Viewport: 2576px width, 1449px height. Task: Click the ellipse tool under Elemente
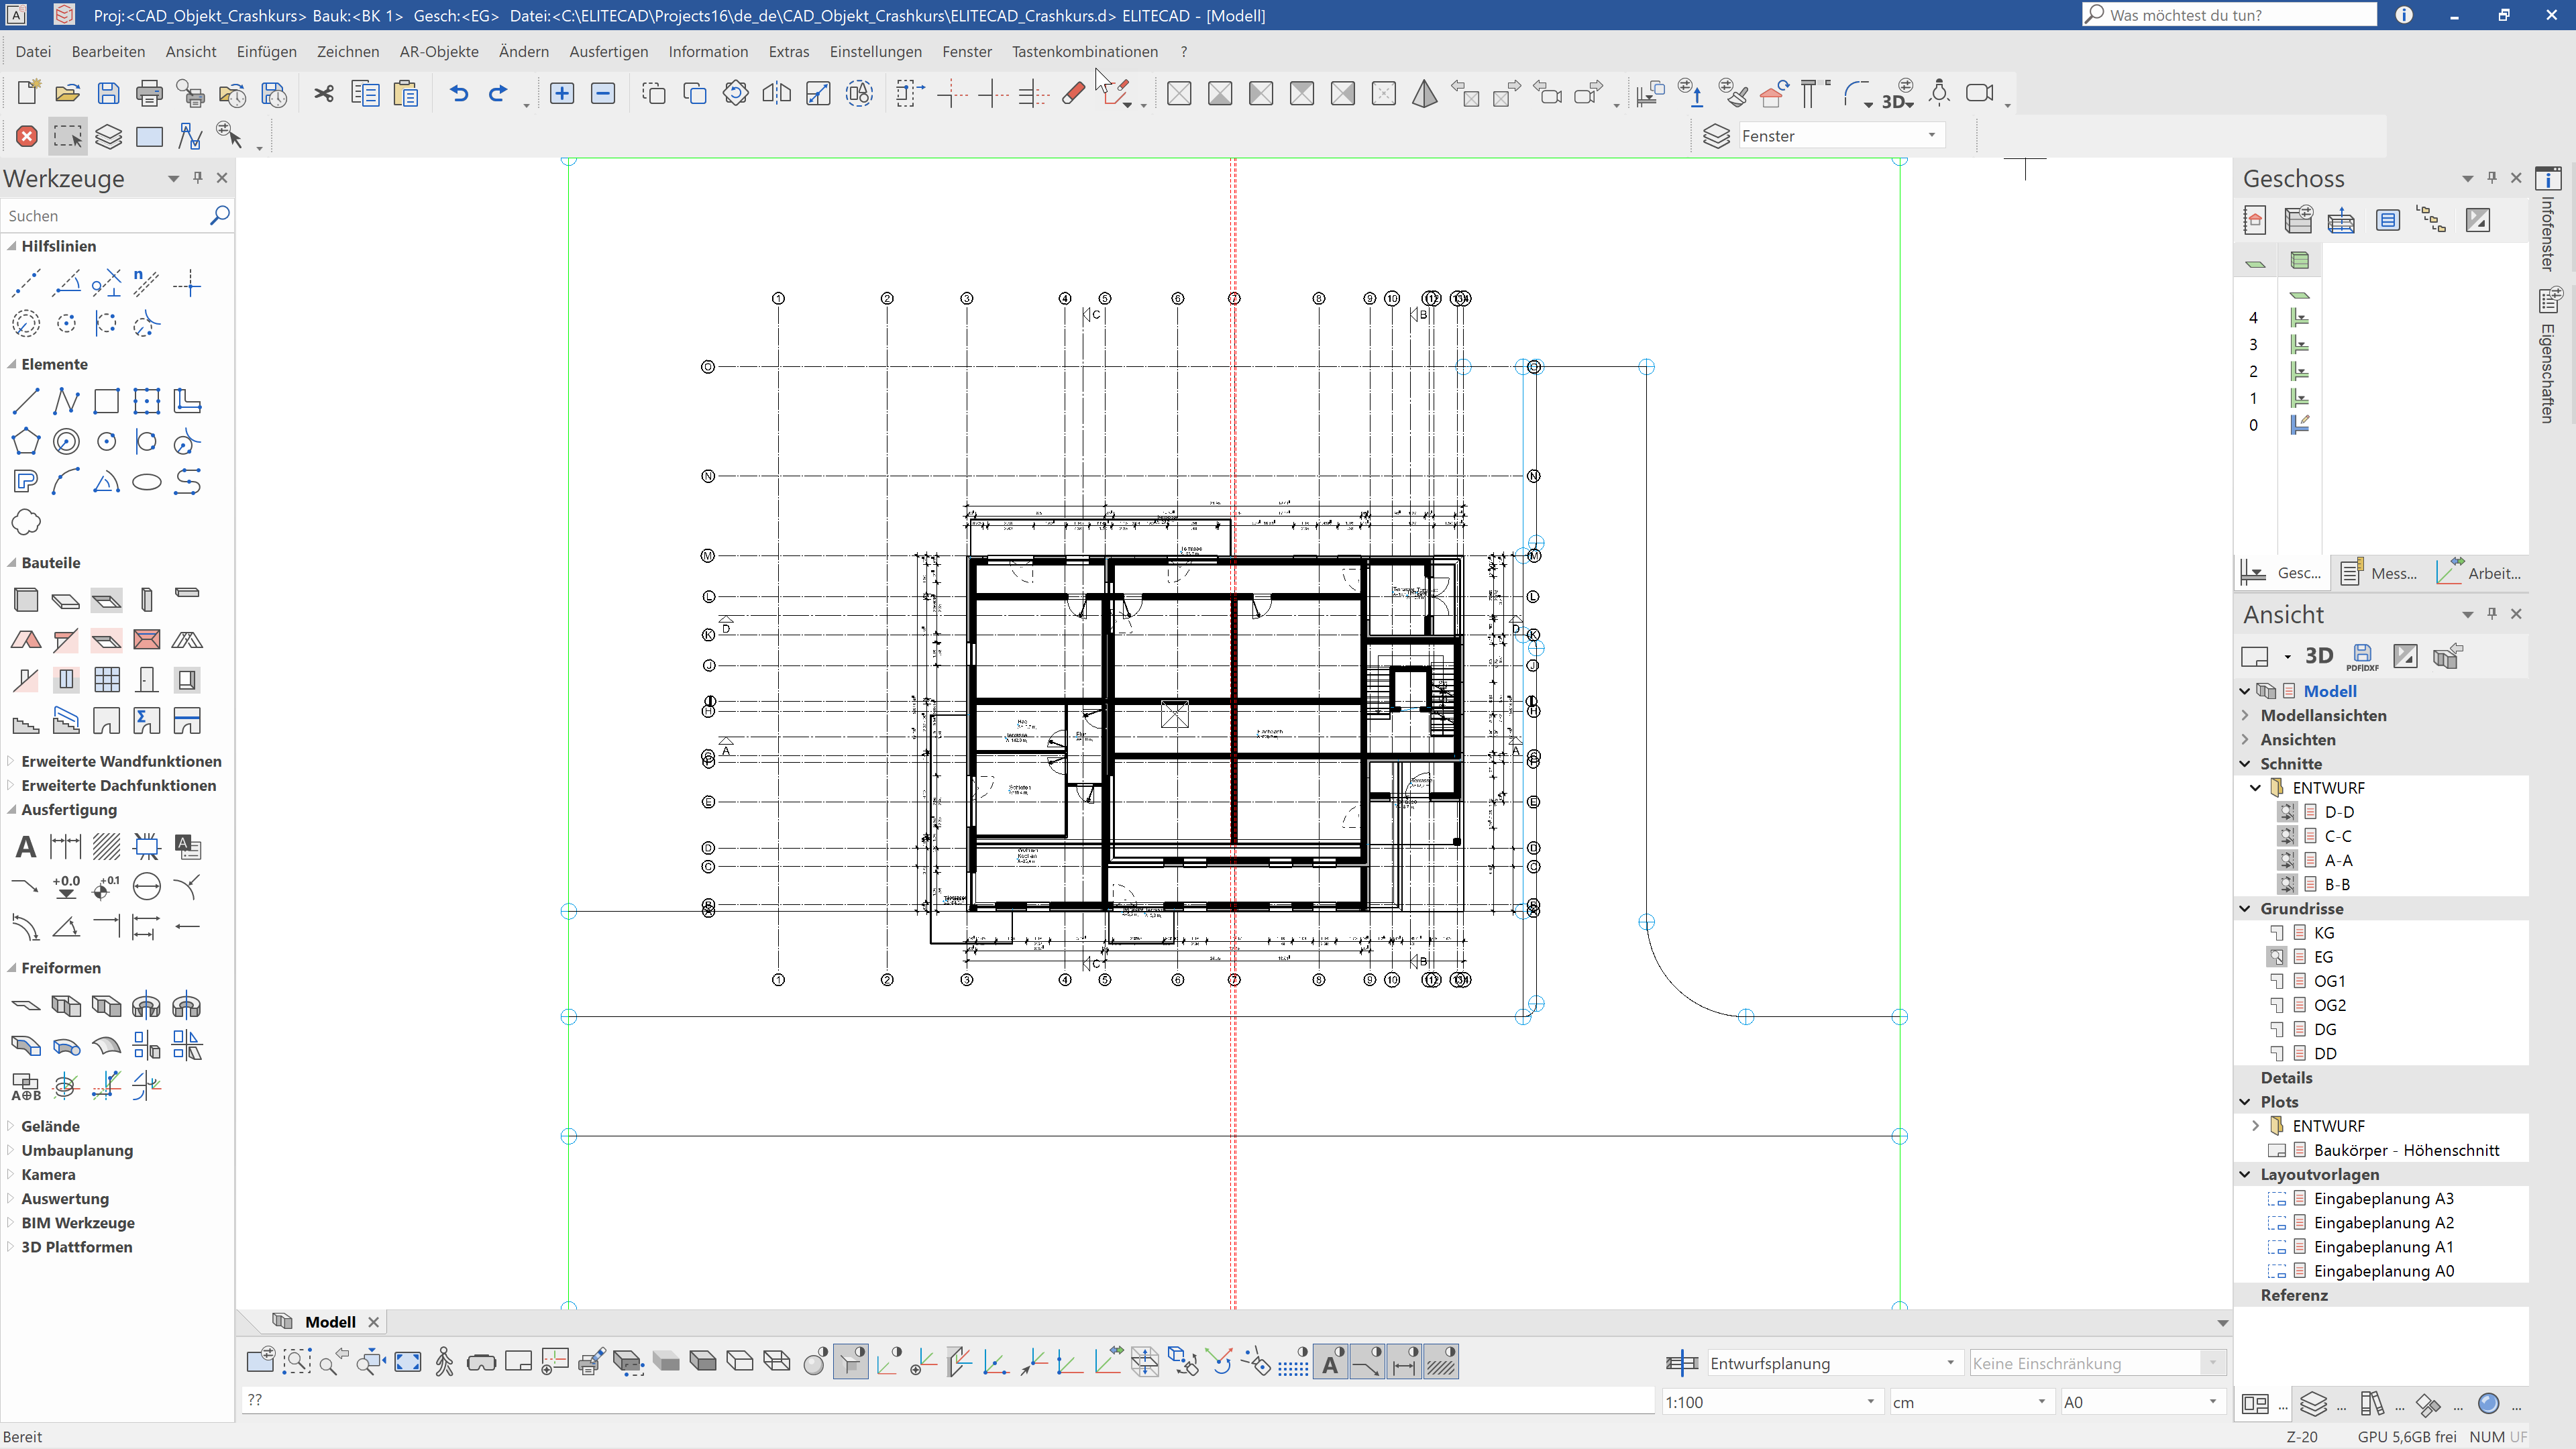coord(147,482)
